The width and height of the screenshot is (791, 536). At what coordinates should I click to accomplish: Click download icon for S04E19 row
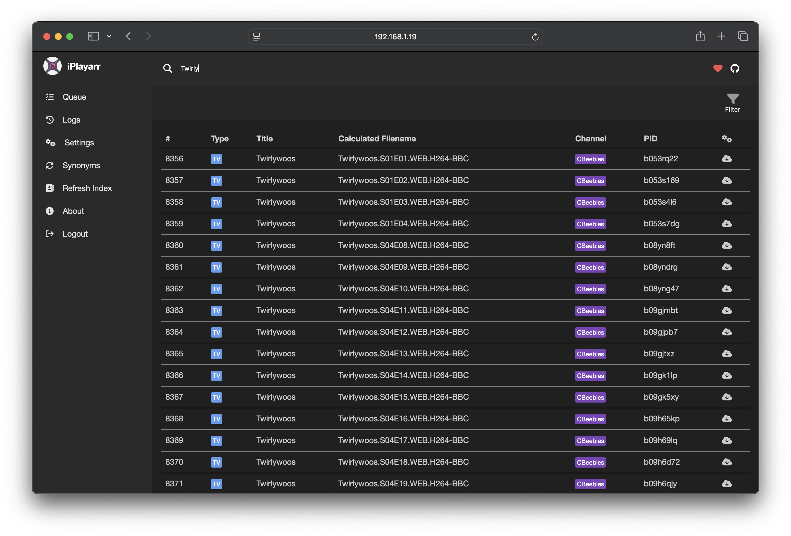click(727, 484)
